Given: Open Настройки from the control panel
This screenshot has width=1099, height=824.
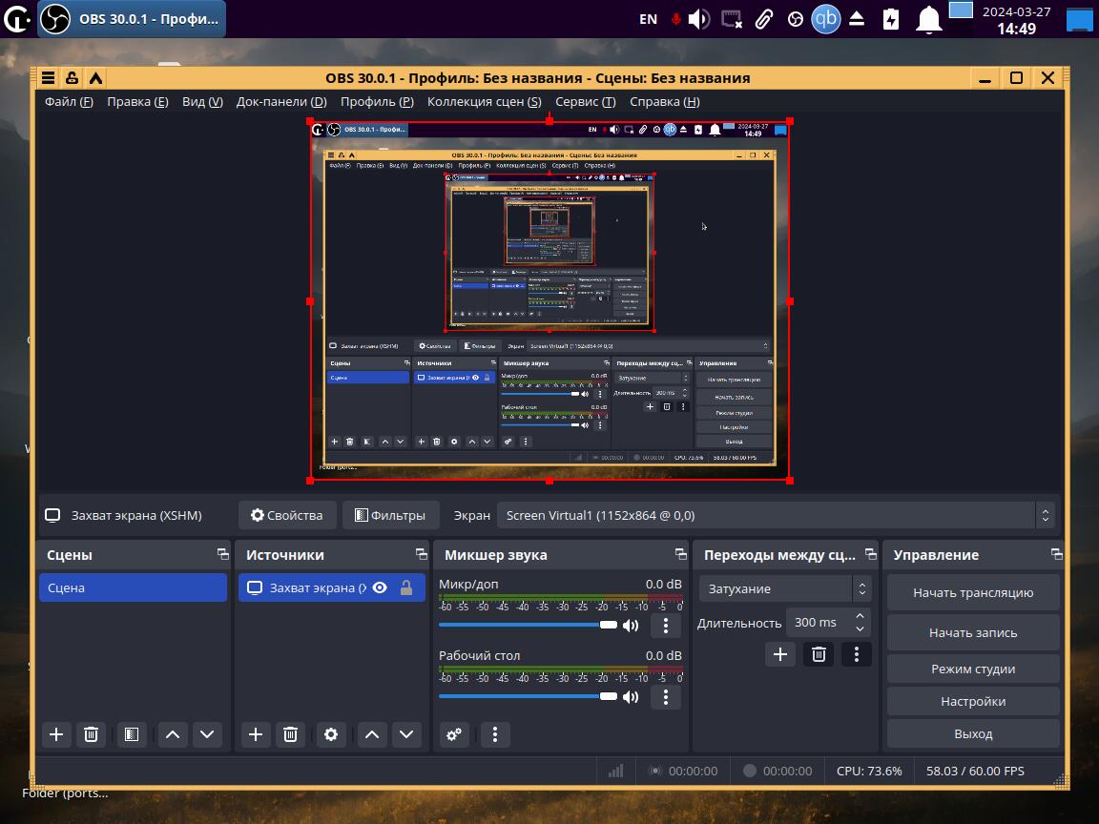Looking at the screenshot, I should coord(973,701).
